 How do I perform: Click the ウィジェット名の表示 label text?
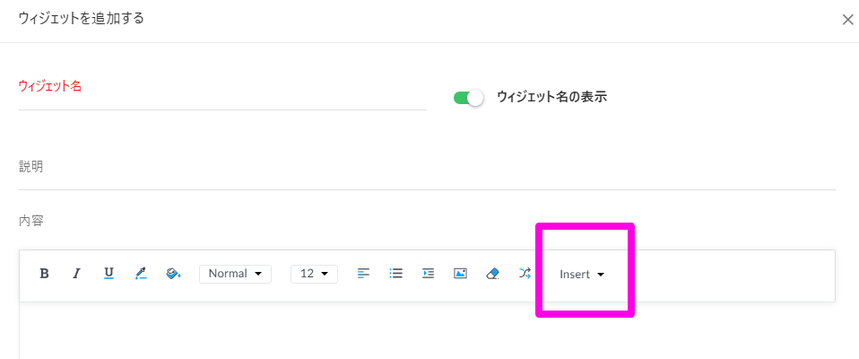point(551,98)
